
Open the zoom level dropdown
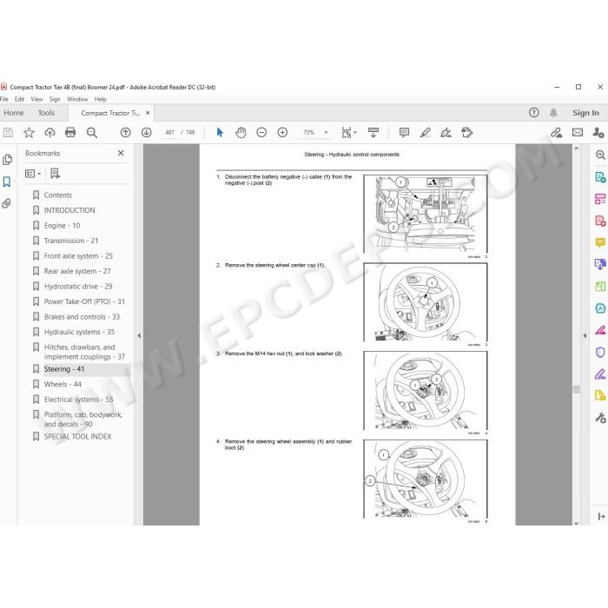(326, 133)
